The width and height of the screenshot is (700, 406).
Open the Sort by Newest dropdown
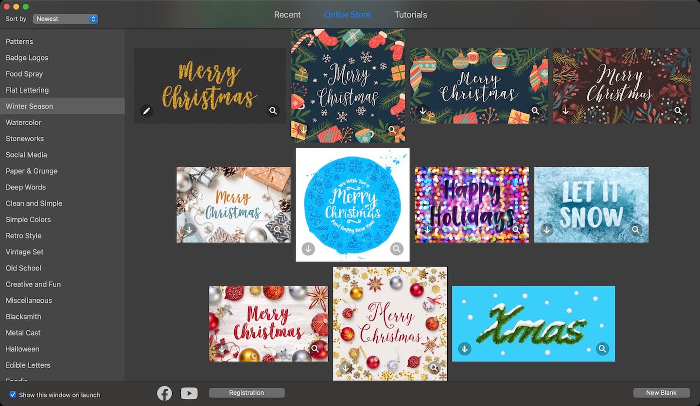tap(65, 18)
